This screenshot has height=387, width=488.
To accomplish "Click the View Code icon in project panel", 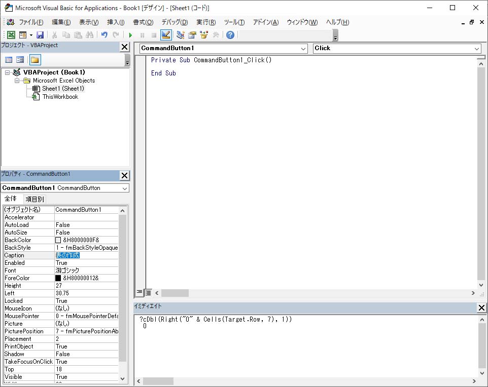I will (9, 60).
